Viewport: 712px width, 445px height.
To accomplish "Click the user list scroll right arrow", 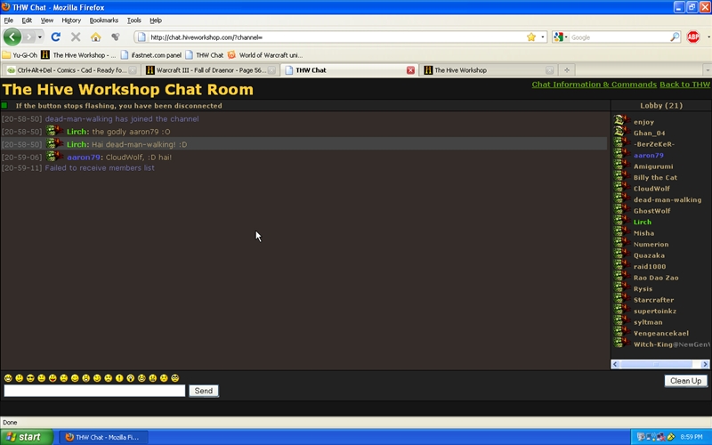I will click(705, 364).
